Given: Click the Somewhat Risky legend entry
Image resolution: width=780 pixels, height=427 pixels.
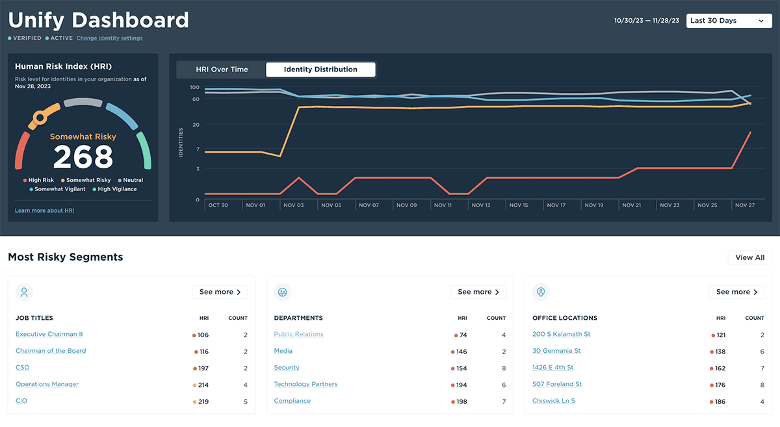Looking at the screenshot, I should click(x=86, y=180).
